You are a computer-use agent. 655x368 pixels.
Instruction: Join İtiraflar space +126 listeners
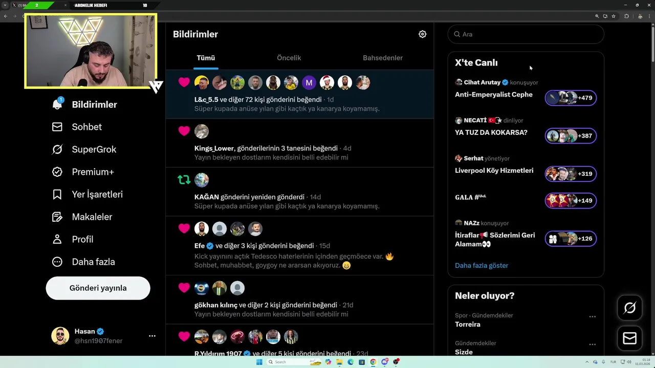571,238
